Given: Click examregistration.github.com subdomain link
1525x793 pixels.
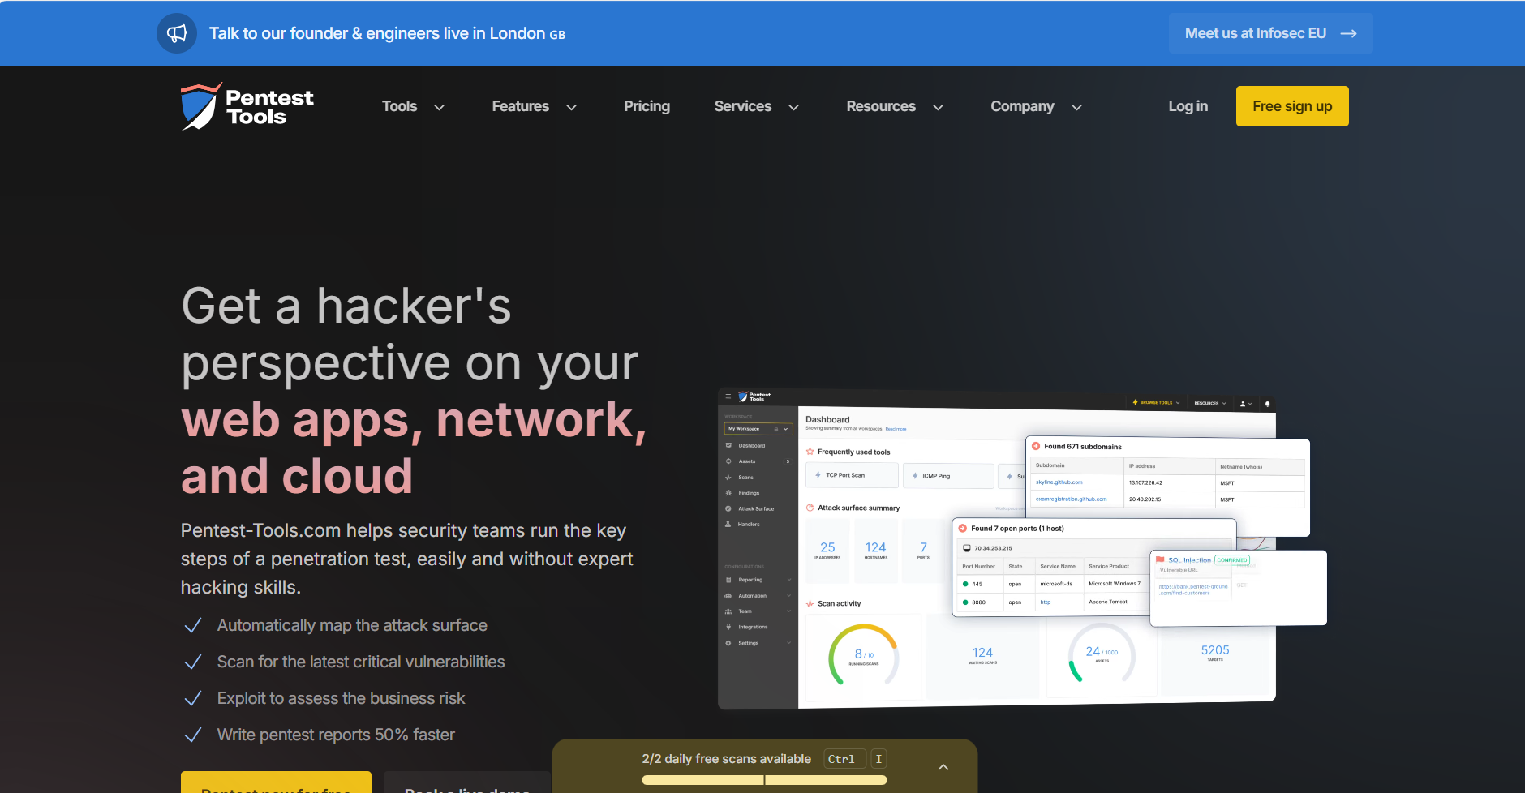Looking at the screenshot, I should pos(1071,499).
